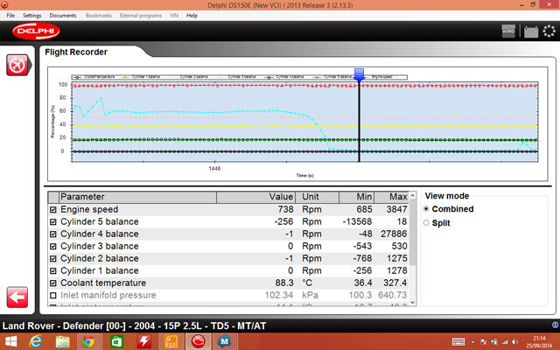Click the battery voltage icon
Screen dimensions: 560x350
(x=531, y=31)
